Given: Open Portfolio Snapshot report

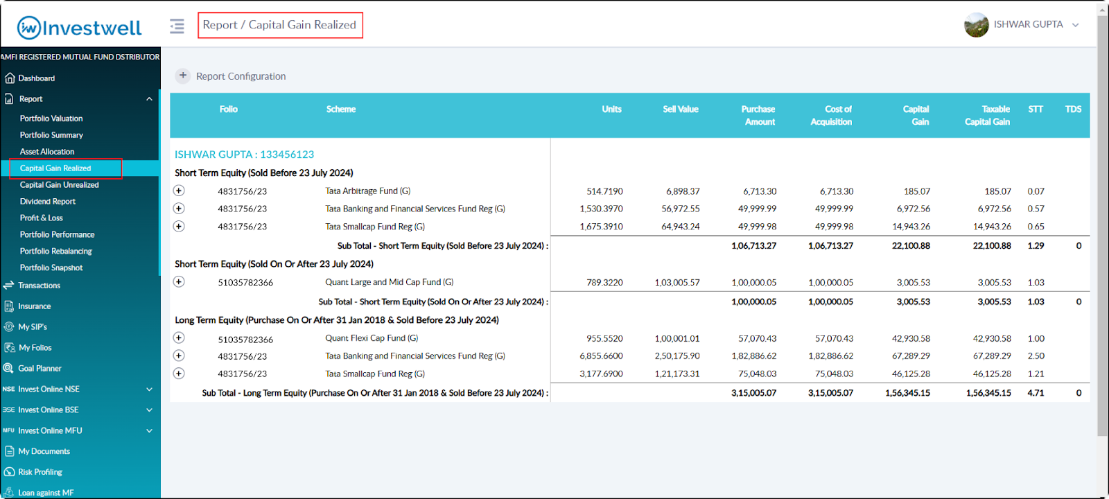Looking at the screenshot, I should click(51, 268).
